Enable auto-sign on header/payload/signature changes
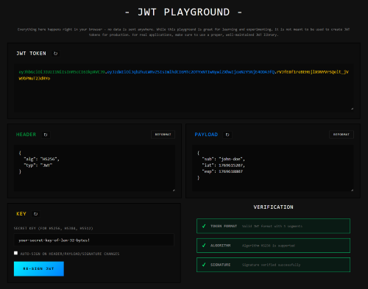The width and height of the screenshot is (368, 289). point(15,253)
